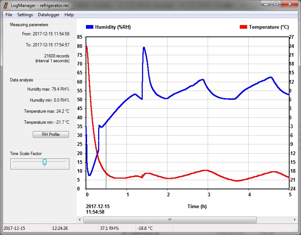The image size is (301, 235).
Task: Click the Time (h) axis label
Action: (197, 206)
